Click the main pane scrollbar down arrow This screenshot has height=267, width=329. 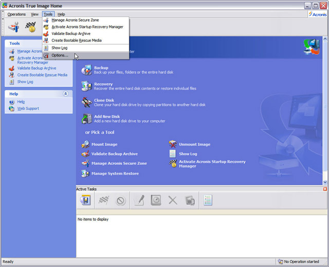click(325, 182)
